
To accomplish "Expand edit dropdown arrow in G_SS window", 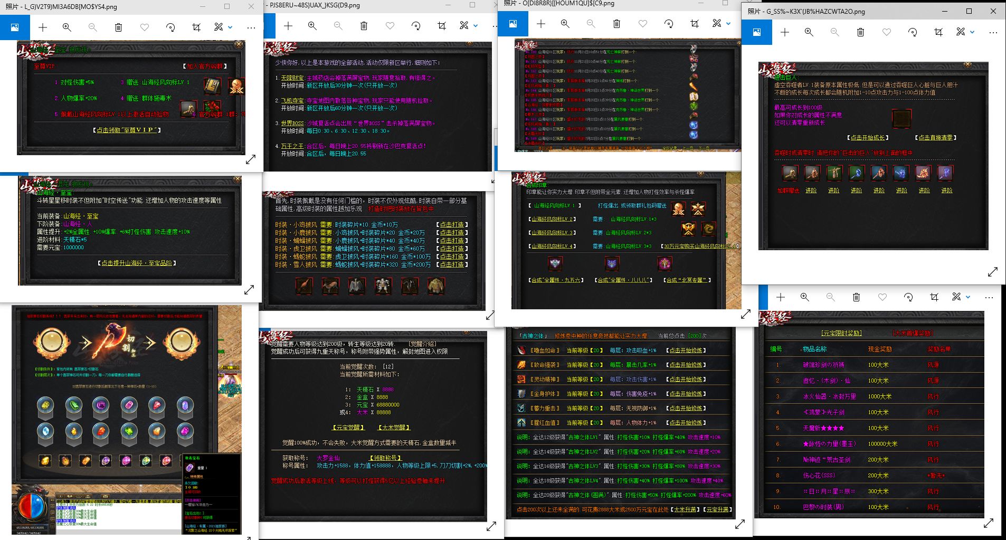I will tap(972, 32).
